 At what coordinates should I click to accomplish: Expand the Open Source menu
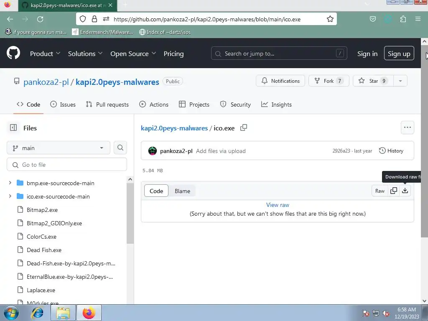coord(133,54)
